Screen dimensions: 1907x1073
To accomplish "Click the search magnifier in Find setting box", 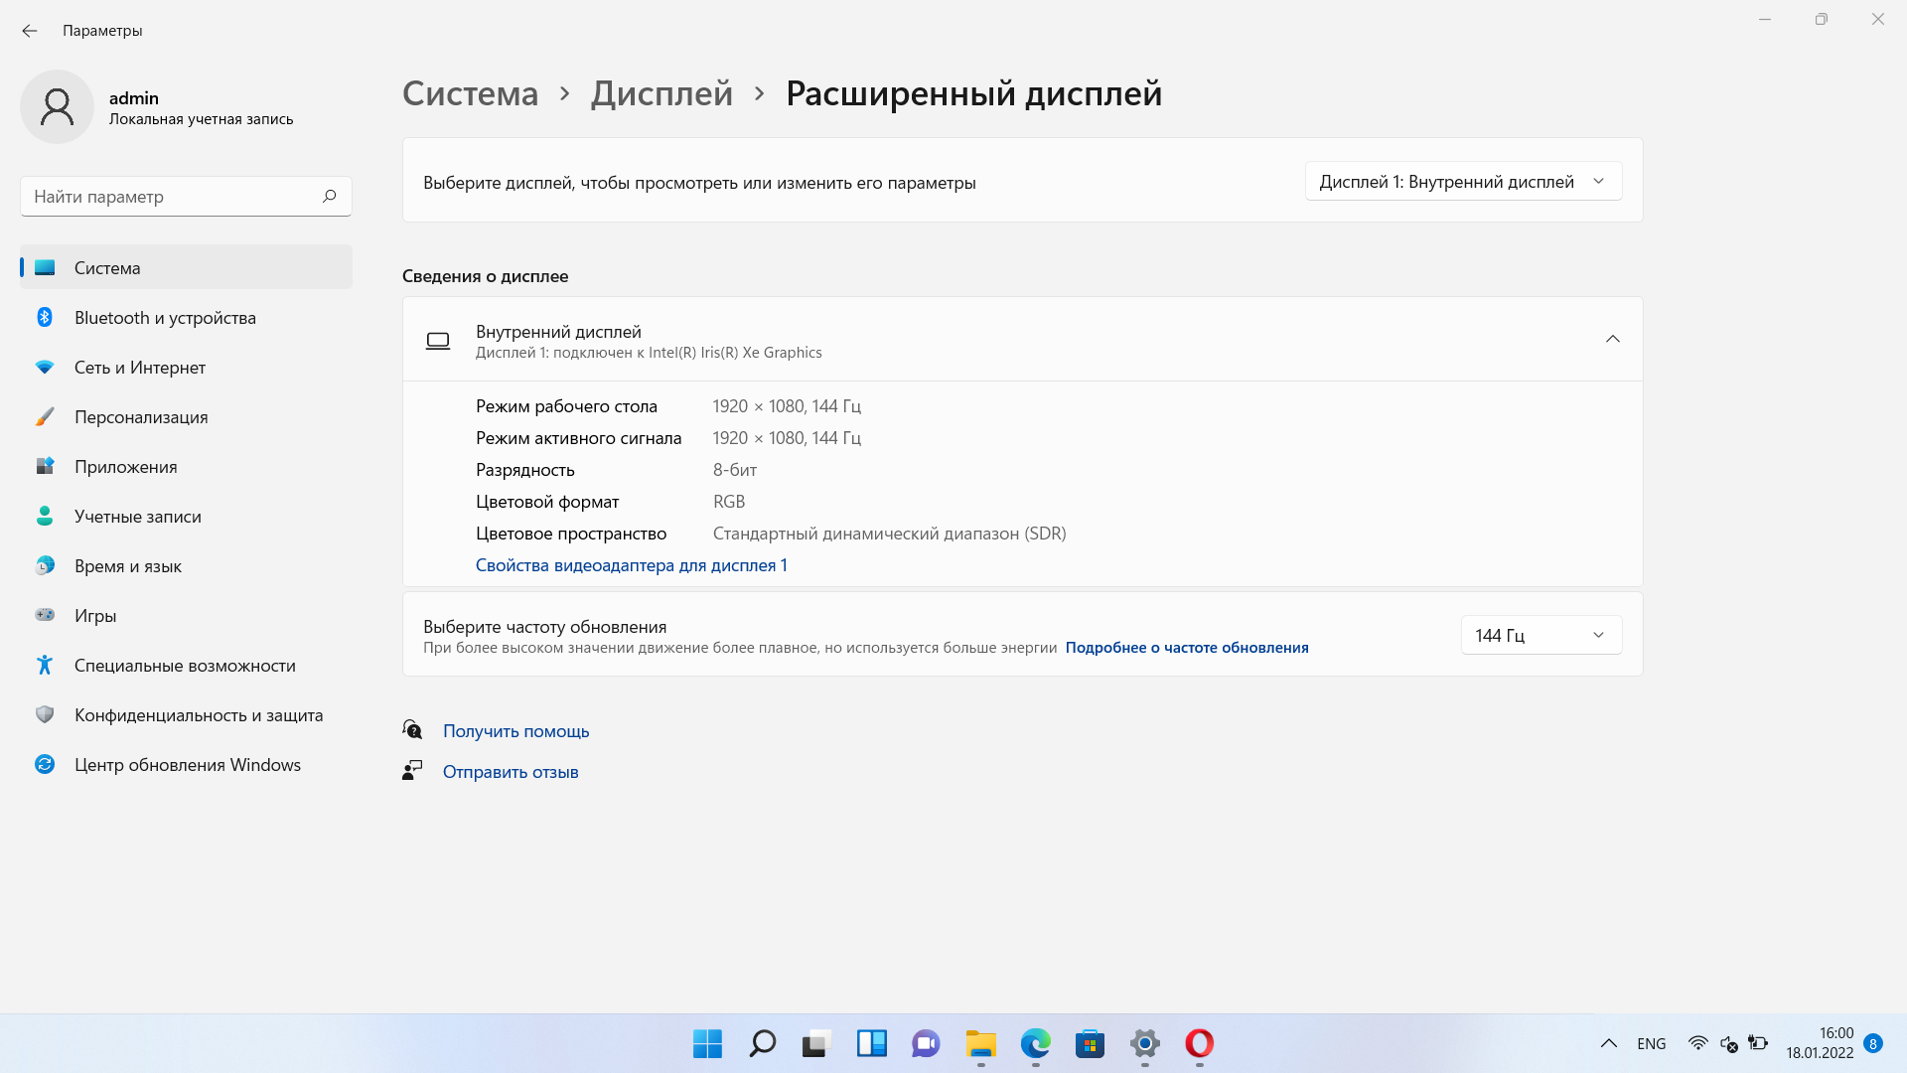I will point(330,196).
